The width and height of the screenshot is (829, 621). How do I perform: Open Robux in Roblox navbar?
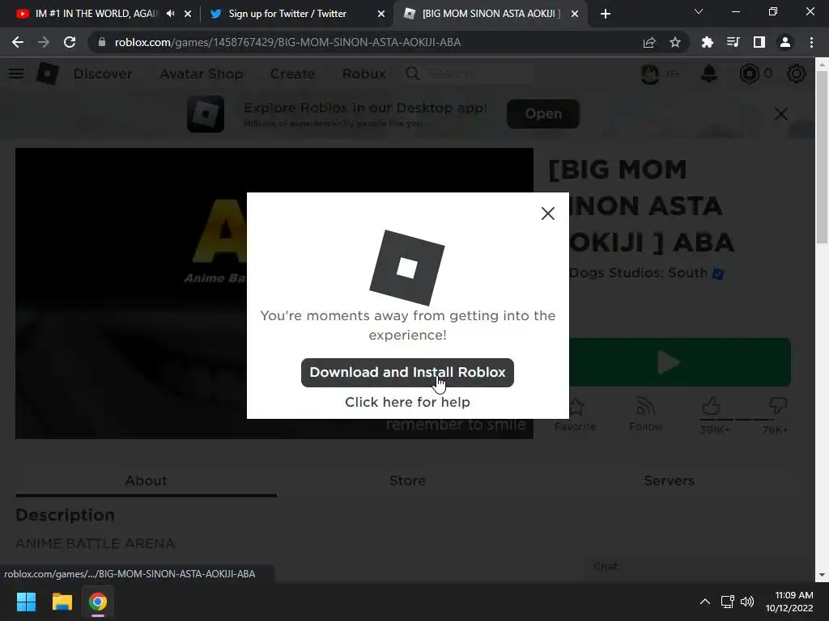coord(363,74)
